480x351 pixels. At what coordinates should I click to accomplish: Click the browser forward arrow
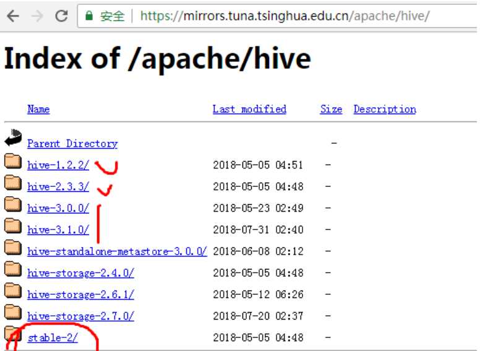coord(37,16)
